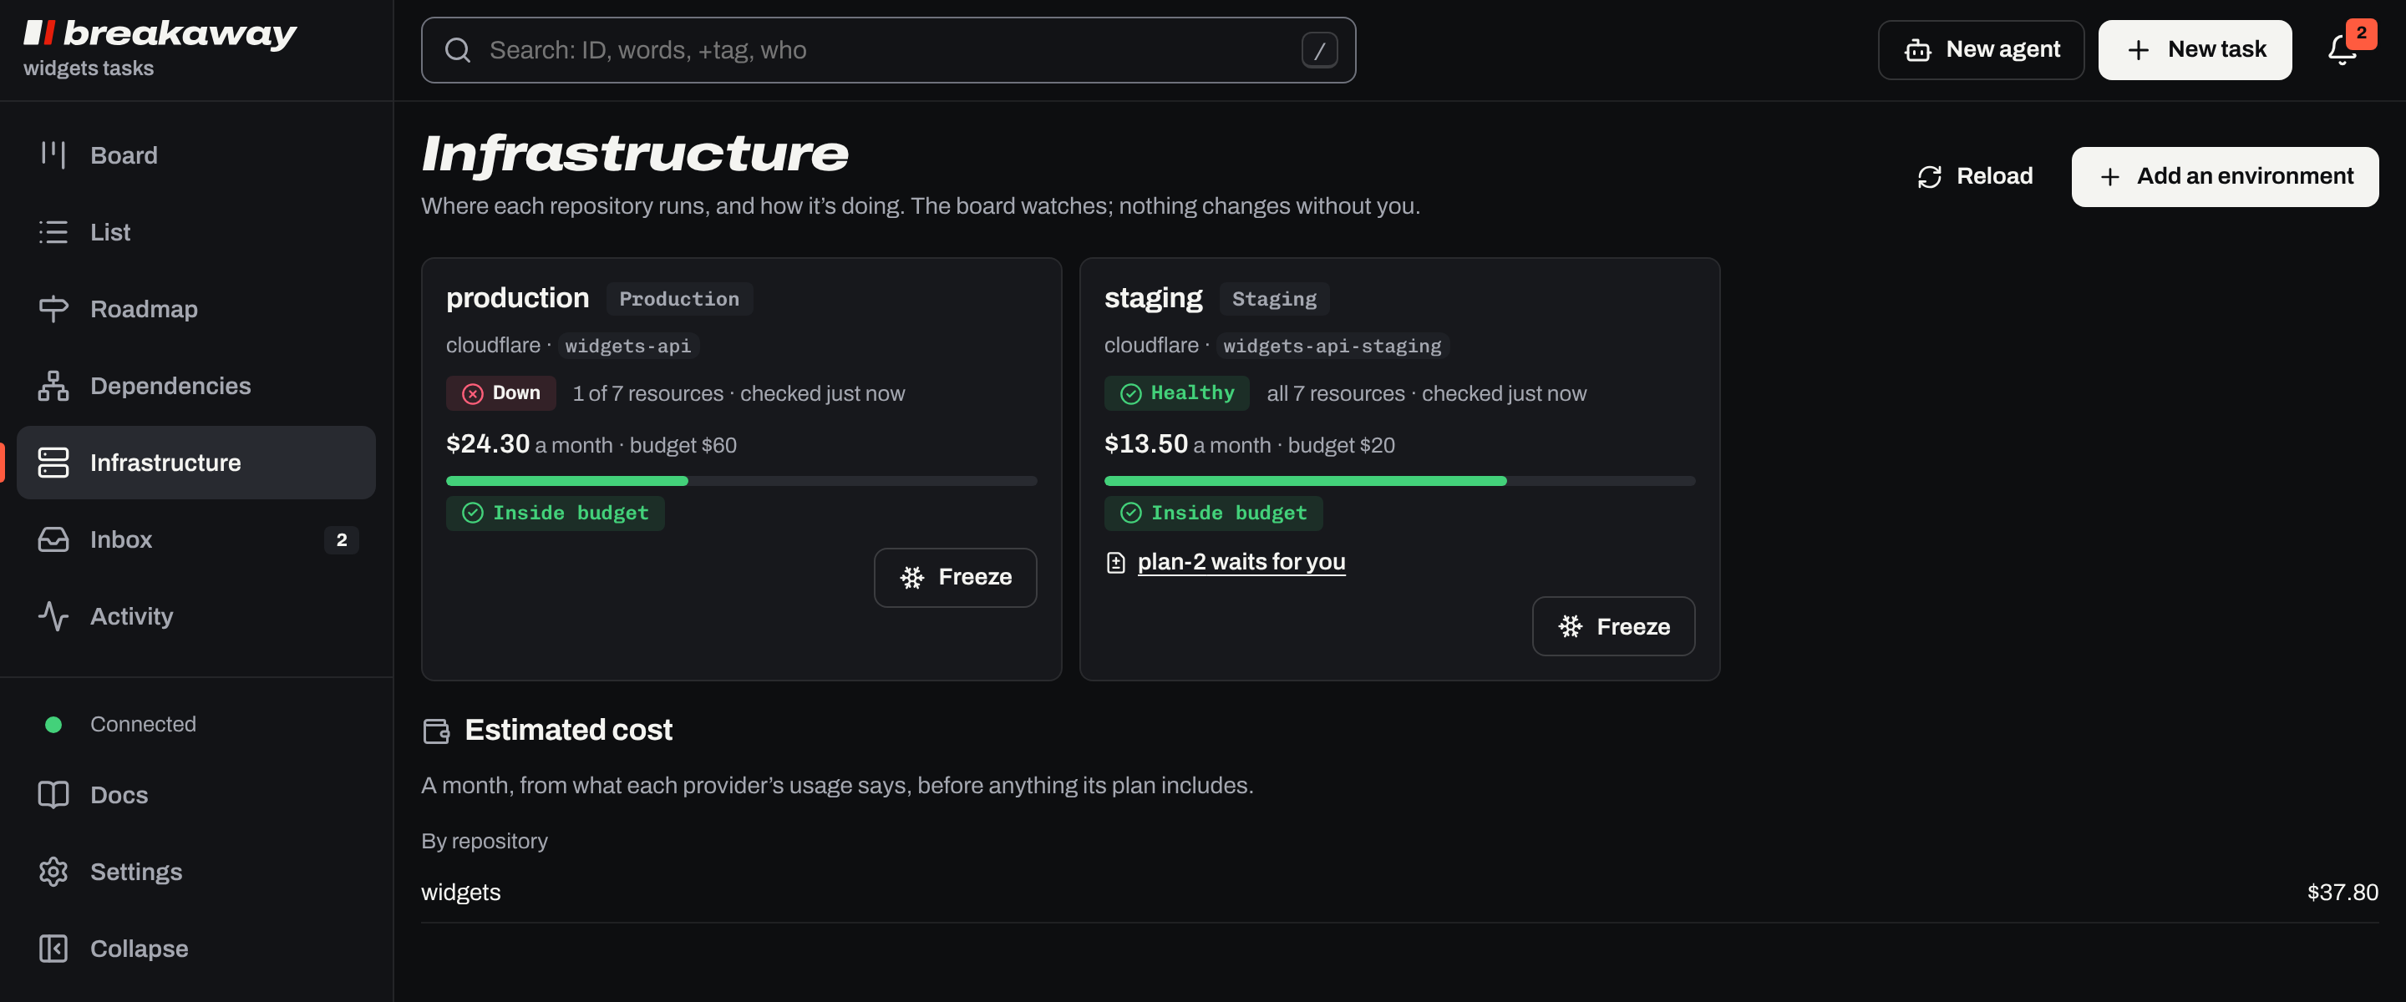Create a New task
Image resolution: width=2406 pixels, height=1002 pixels.
click(x=2194, y=49)
